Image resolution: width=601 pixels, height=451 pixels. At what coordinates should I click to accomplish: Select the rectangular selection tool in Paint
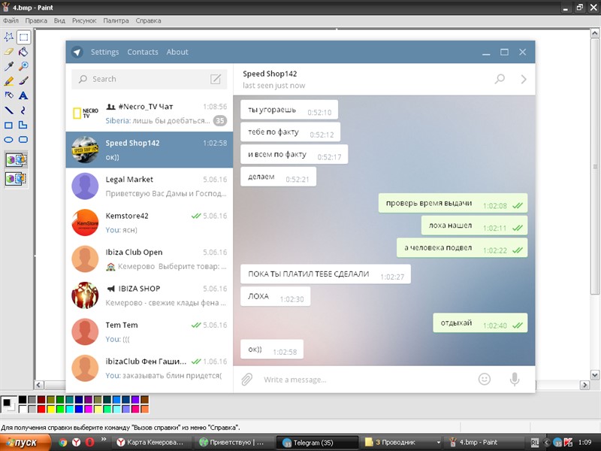23,37
